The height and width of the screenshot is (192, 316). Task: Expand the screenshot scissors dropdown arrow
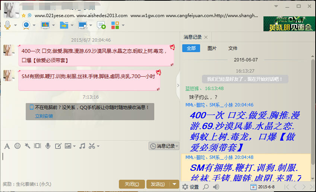click(98, 146)
